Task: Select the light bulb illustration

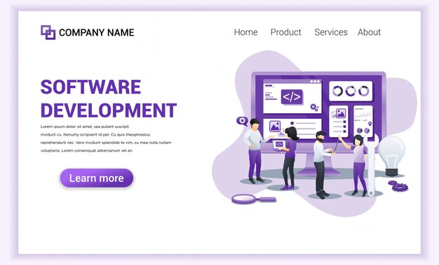Action: pos(392,155)
